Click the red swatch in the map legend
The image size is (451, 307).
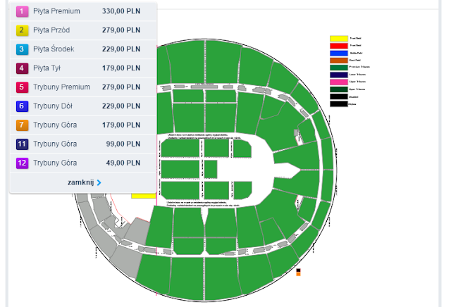tap(339, 46)
